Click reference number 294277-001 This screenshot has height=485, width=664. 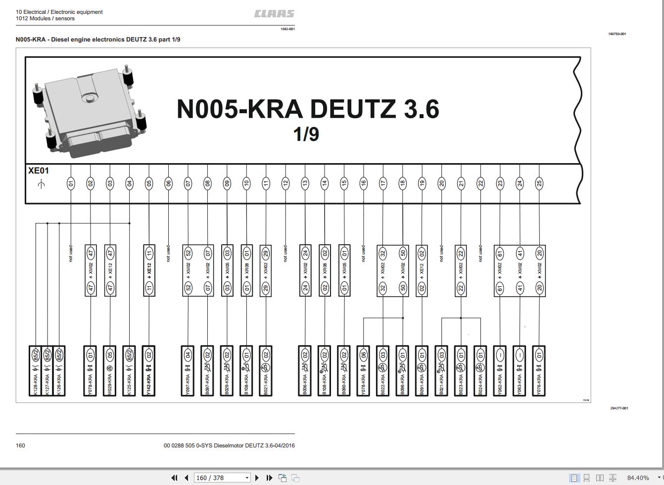tap(619, 408)
